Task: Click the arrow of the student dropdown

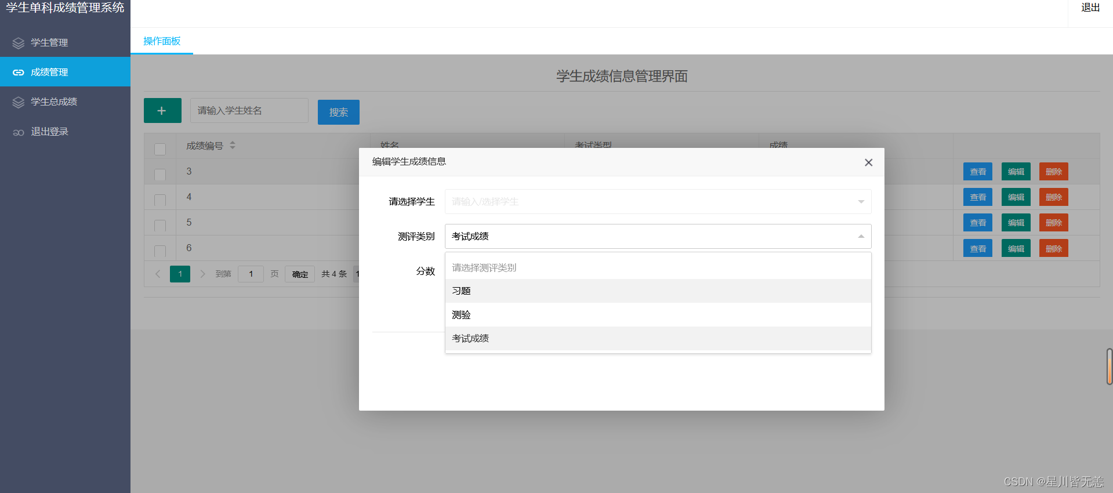Action: pos(861,202)
